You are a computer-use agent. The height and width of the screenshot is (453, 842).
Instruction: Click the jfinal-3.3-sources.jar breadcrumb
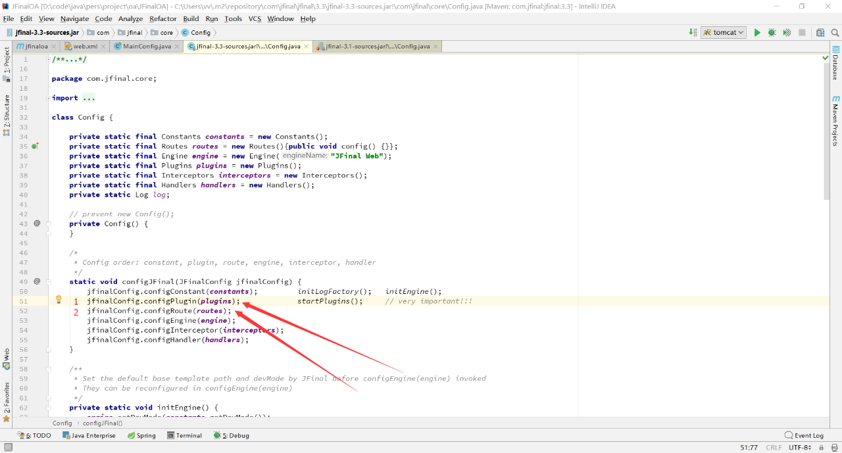(x=43, y=32)
